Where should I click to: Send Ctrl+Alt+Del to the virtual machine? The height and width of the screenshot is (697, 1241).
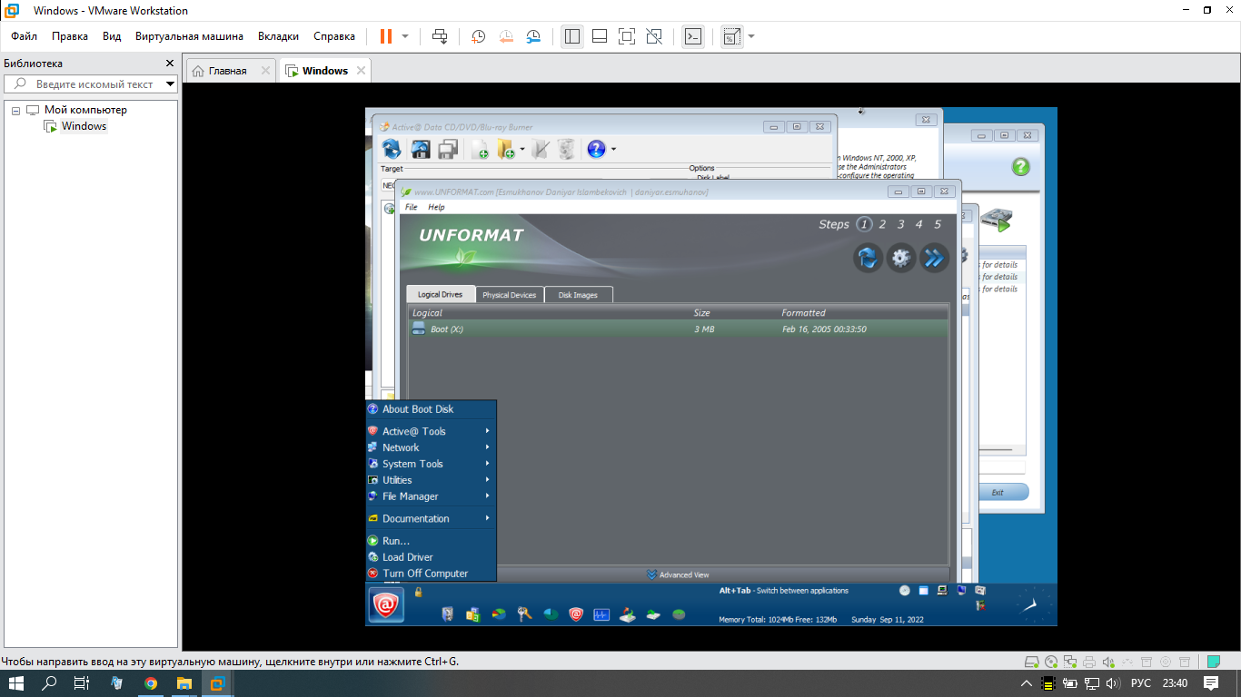click(x=440, y=36)
